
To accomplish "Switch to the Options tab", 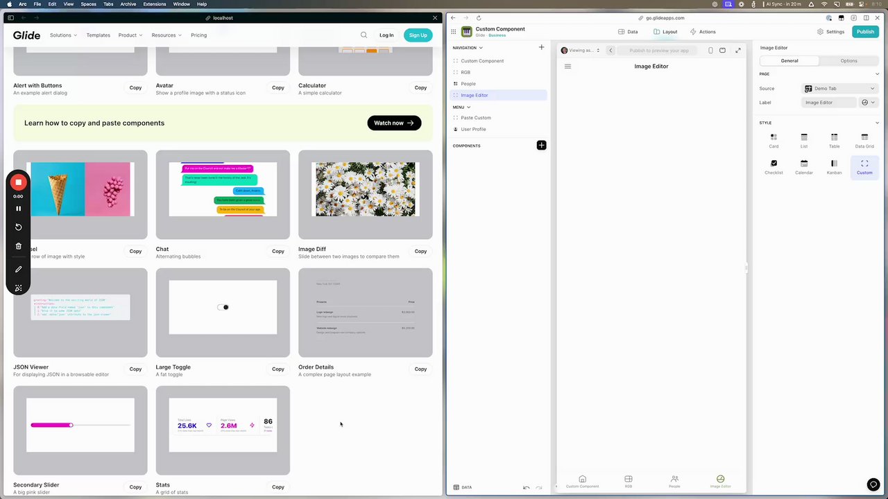I will [x=848, y=61].
